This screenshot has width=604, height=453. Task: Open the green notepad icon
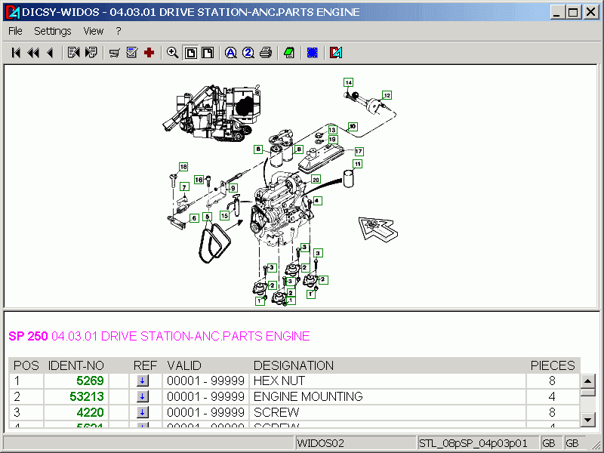point(289,52)
